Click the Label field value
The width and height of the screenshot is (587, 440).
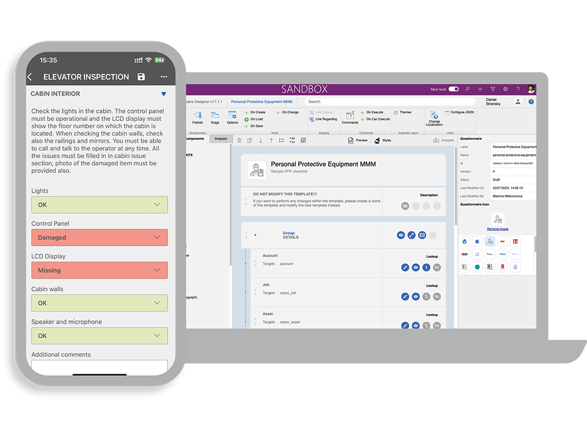[x=514, y=147]
